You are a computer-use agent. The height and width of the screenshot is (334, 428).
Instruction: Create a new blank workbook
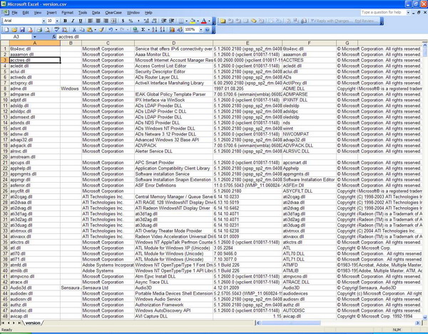6,30
